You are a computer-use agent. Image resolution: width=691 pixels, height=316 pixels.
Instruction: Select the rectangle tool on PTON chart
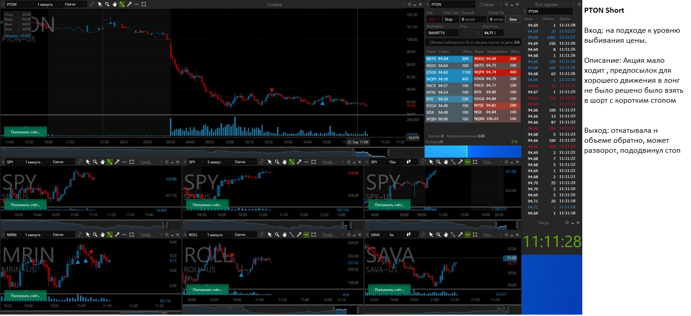tap(144, 4)
